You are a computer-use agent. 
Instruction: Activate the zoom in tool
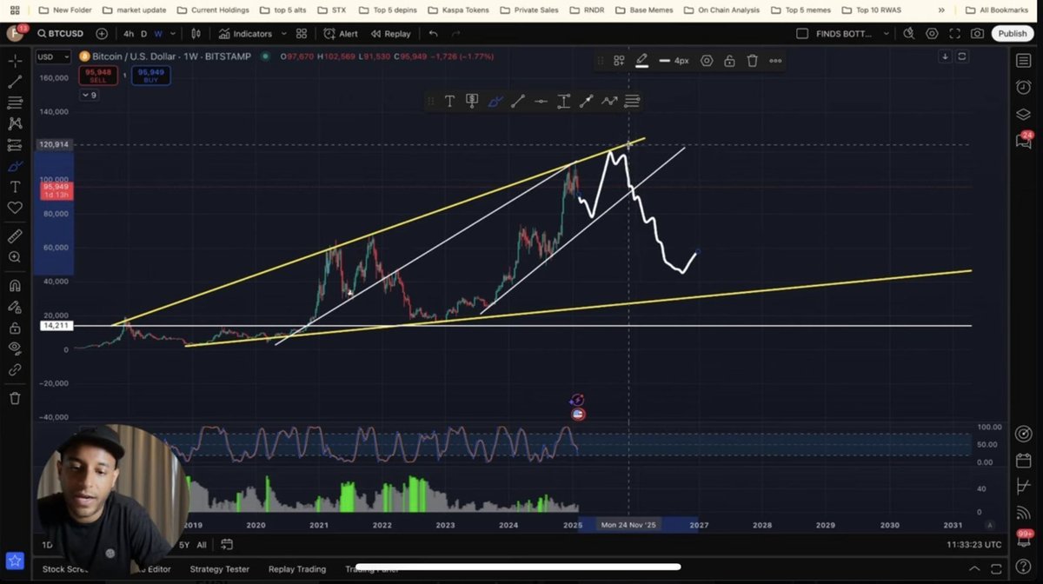15,257
